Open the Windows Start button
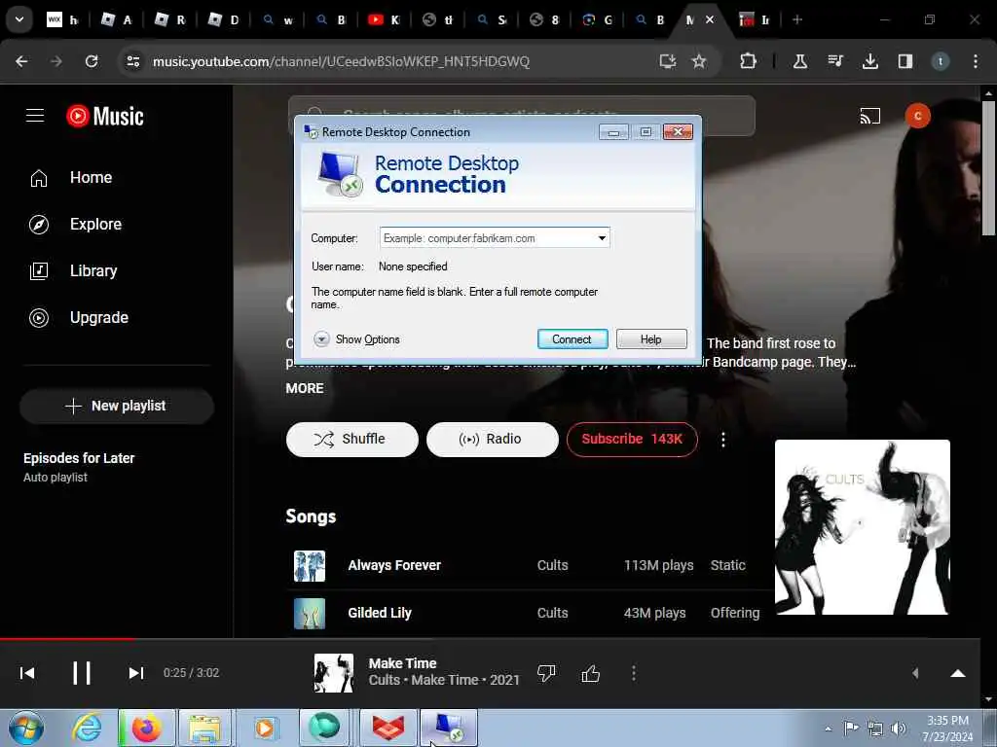The height and width of the screenshot is (747, 997). pos(25,728)
